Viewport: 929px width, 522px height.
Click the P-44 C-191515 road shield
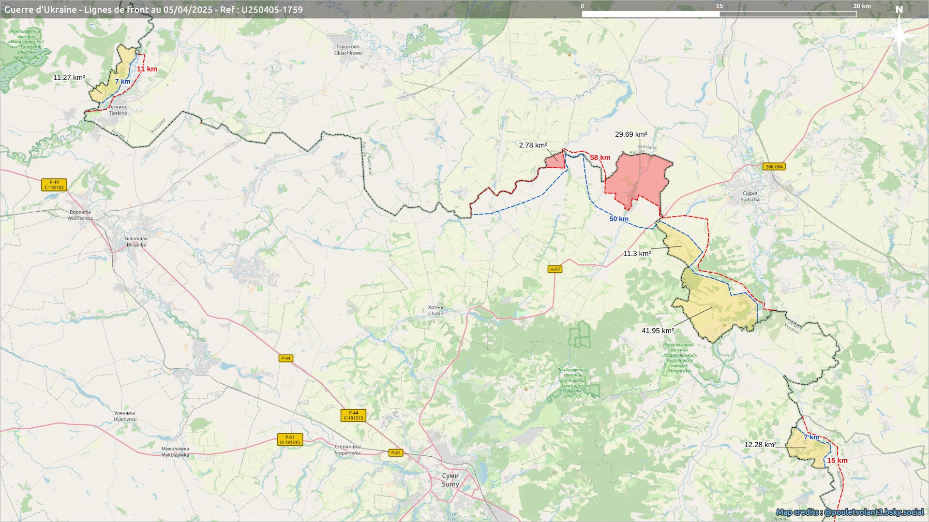[x=353, y=415]
